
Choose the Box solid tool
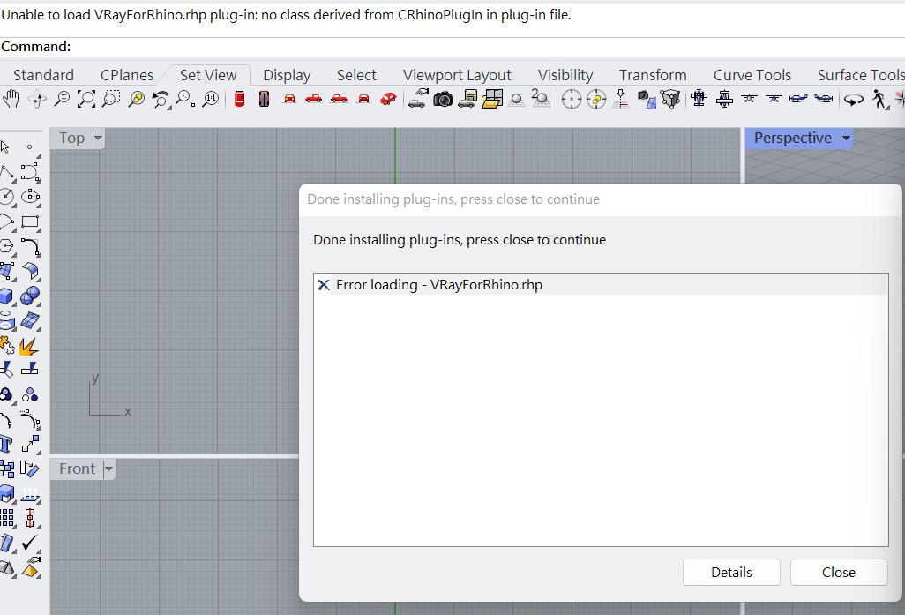6,296
